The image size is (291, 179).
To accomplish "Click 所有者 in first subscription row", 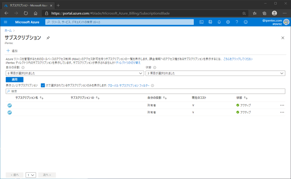I will click(152, 105).
